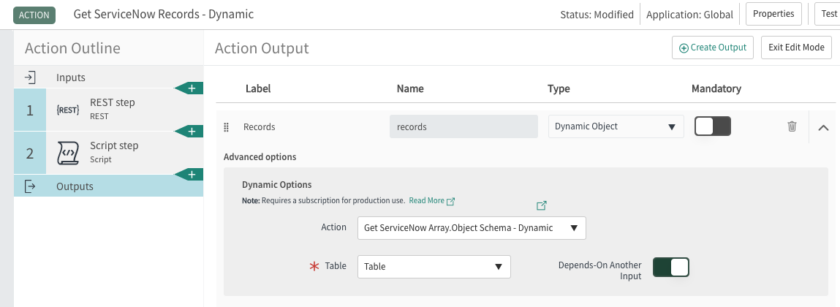Open the Dynamic Object type dropdown
840x307 pixels.
pos(616,126)
